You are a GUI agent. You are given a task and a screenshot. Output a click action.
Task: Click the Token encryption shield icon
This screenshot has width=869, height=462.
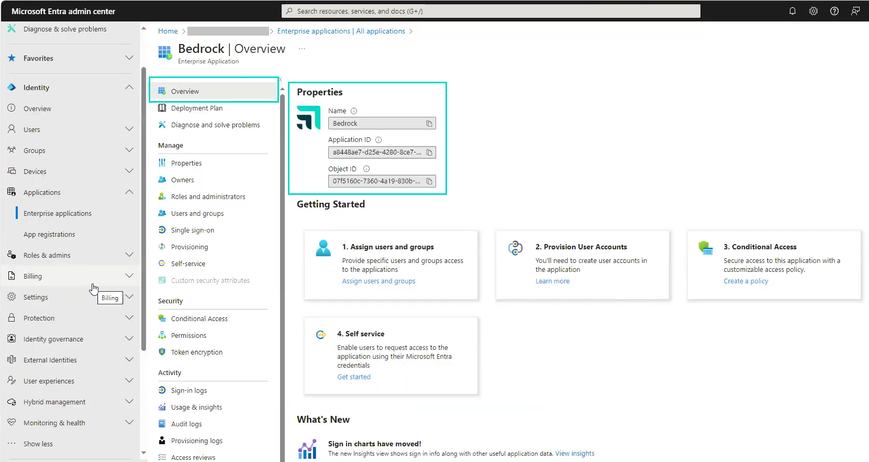pyautogui.click(x=162, y=352)
